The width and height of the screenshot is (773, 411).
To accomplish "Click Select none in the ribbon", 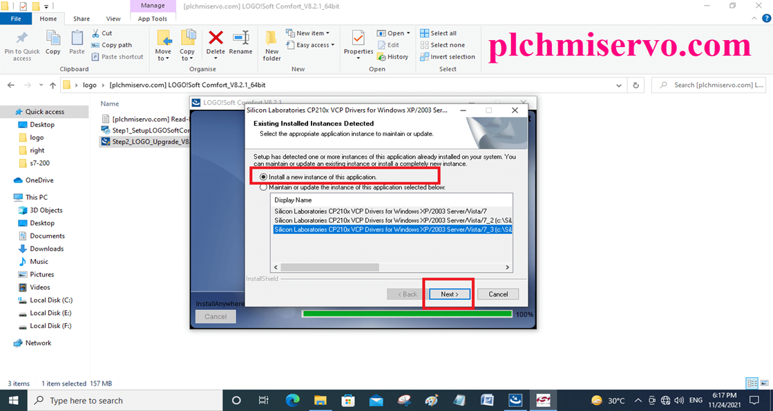I will tap(443, 45).
